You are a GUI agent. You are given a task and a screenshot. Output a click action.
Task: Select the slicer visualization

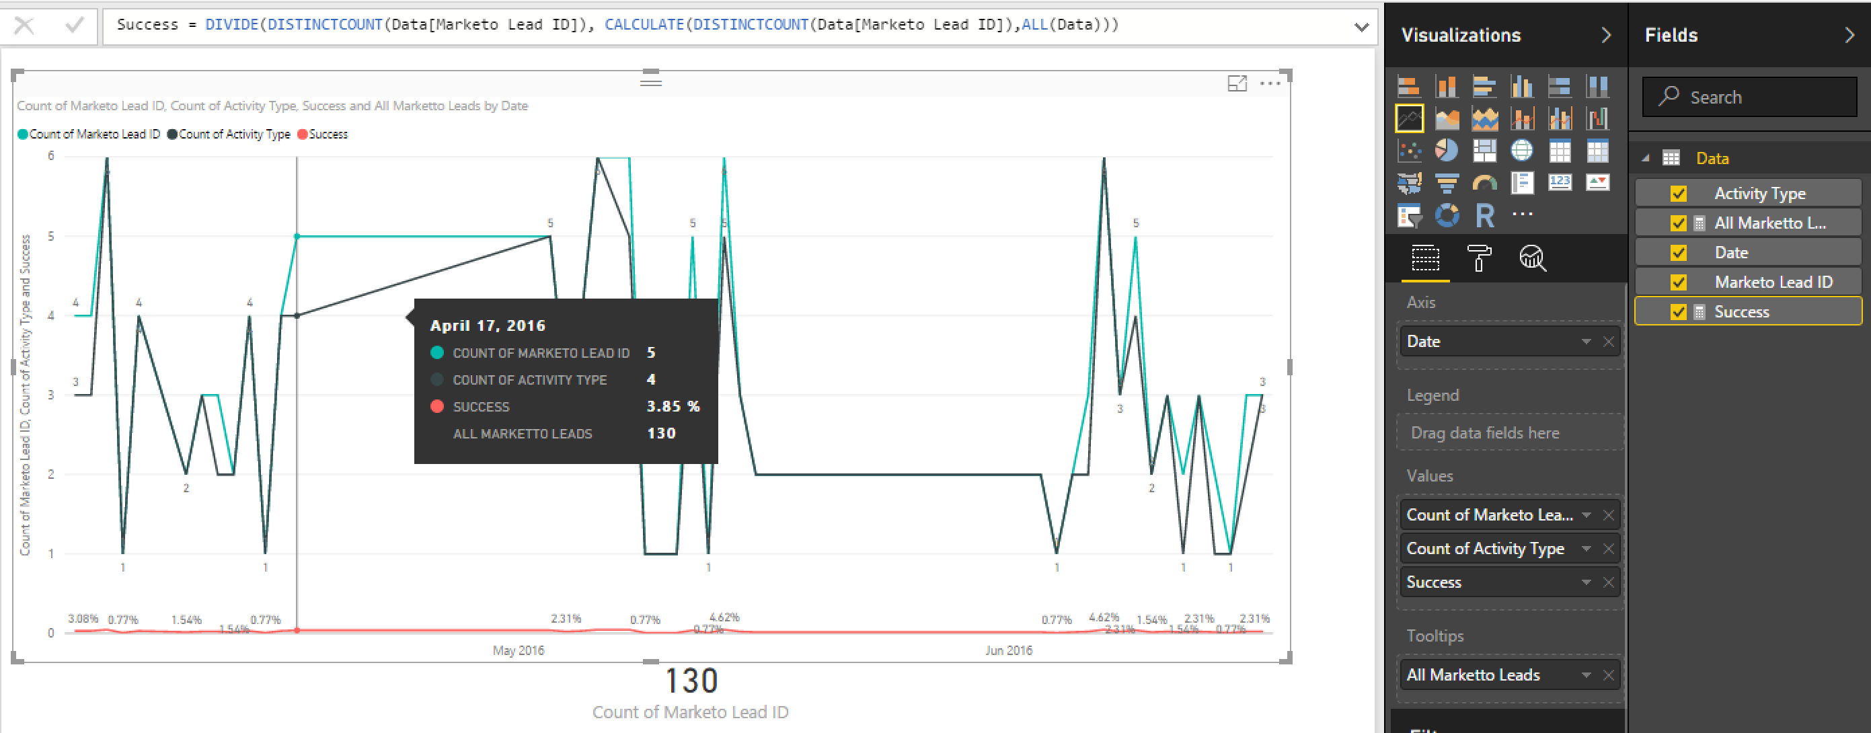point(1409,215)
